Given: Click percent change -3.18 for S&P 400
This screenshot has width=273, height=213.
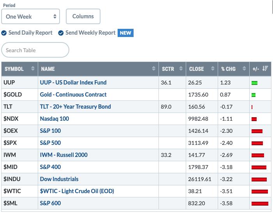Looking at the screenshot, I should coord(226,167).
